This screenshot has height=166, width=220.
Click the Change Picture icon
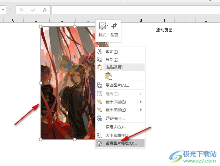tap(100, 85)
